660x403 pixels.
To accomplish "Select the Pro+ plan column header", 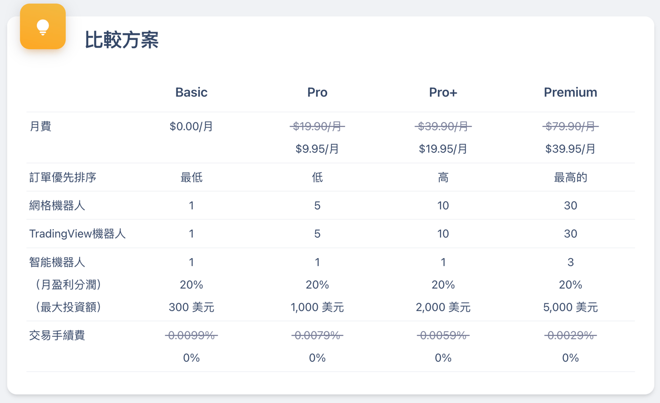I will point(443,92).
